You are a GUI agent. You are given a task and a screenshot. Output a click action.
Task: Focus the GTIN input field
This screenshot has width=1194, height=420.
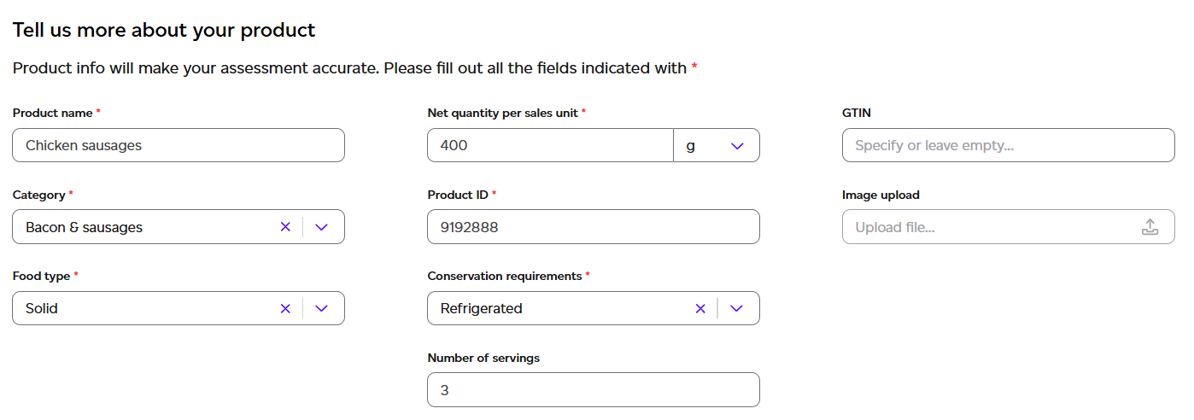pyautogui.click(x=1008, y=146)
